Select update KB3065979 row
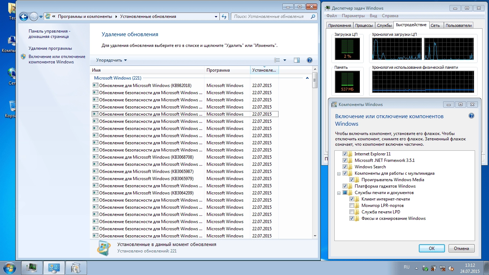 [x=185, y=179]
